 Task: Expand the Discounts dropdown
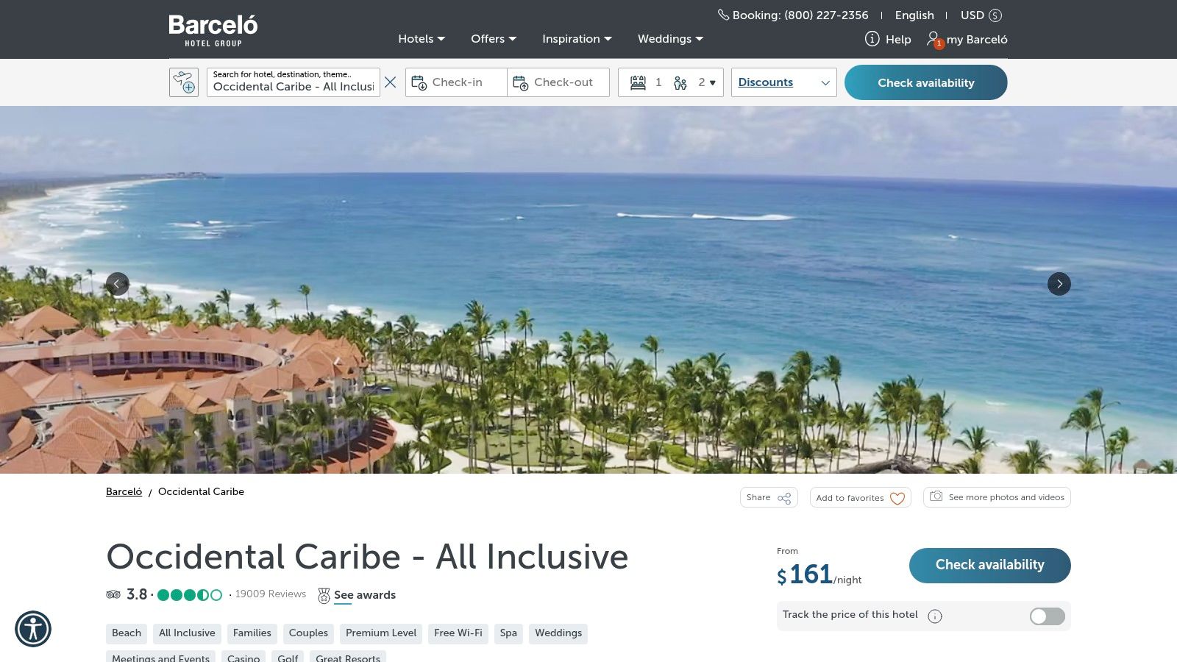783,82
